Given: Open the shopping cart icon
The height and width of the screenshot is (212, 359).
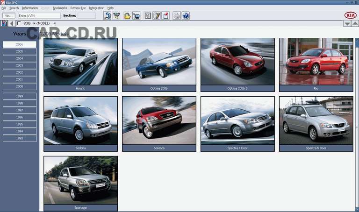Looking at the screenshot, I should [116, 15].
